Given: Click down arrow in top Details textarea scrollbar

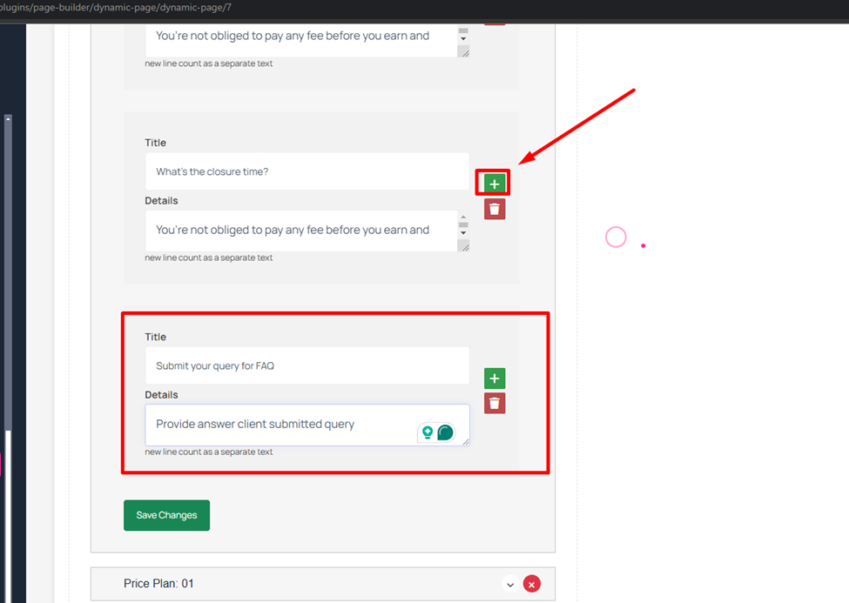Looking at the screenshot, I should click(463, 38).
